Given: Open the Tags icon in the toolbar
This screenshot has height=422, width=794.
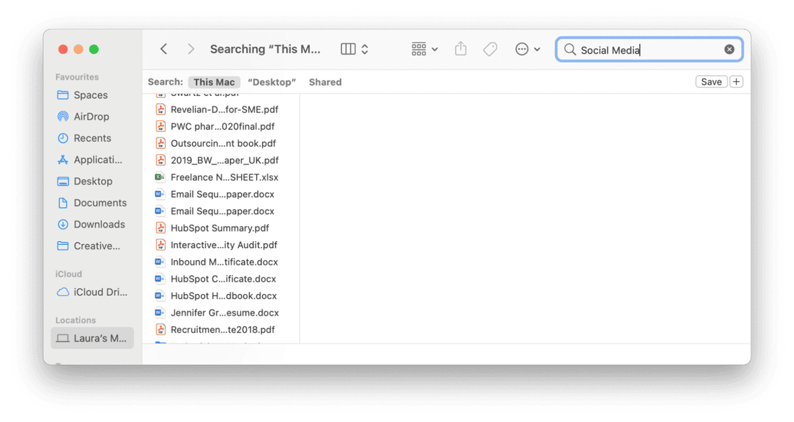Looking at the screenshot, I should tap(490, 48).
